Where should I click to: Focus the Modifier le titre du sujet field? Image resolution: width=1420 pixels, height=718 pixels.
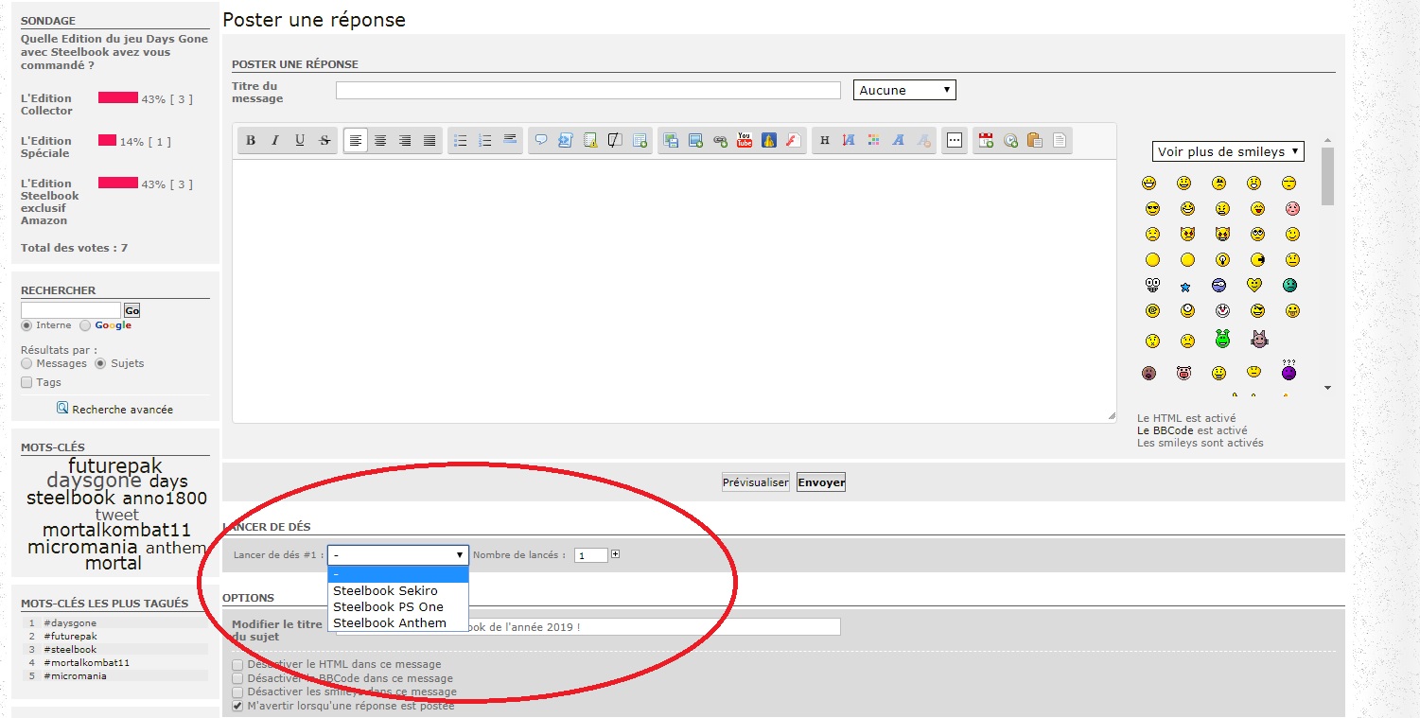pyautogui.click(x=588, y=626)
